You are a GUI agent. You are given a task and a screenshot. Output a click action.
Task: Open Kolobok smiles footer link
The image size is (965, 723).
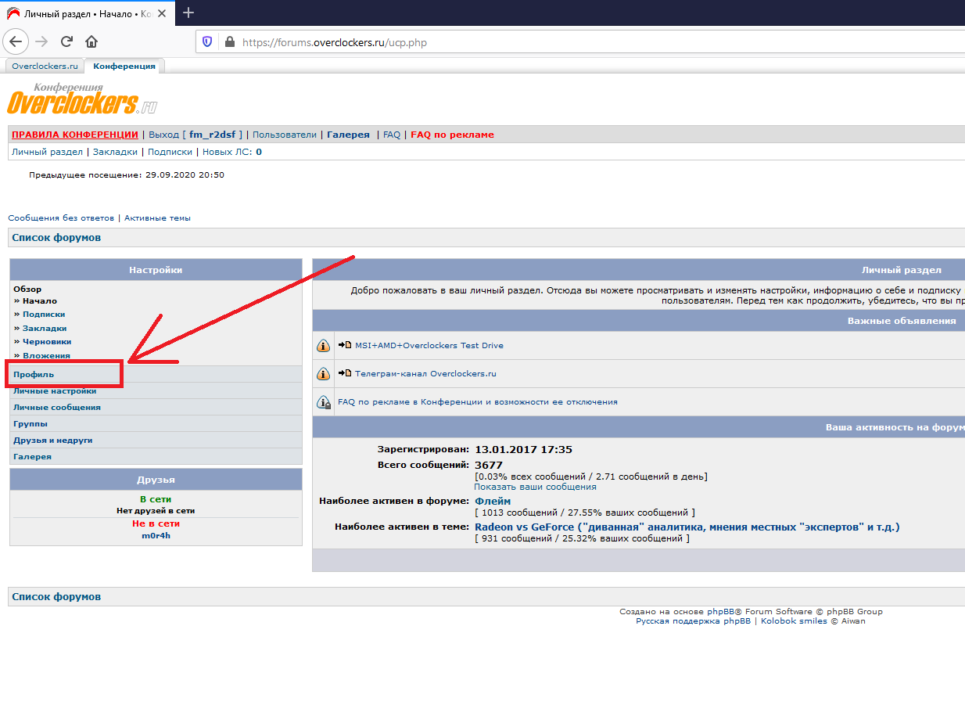coord(794,620)
